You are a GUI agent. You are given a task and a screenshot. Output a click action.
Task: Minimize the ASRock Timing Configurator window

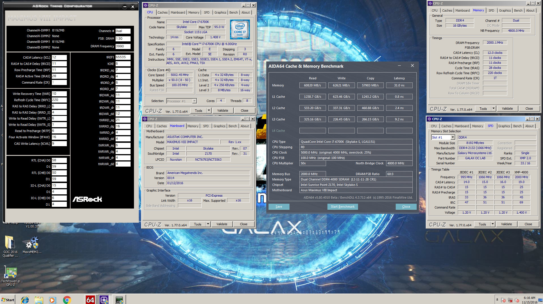125,7
